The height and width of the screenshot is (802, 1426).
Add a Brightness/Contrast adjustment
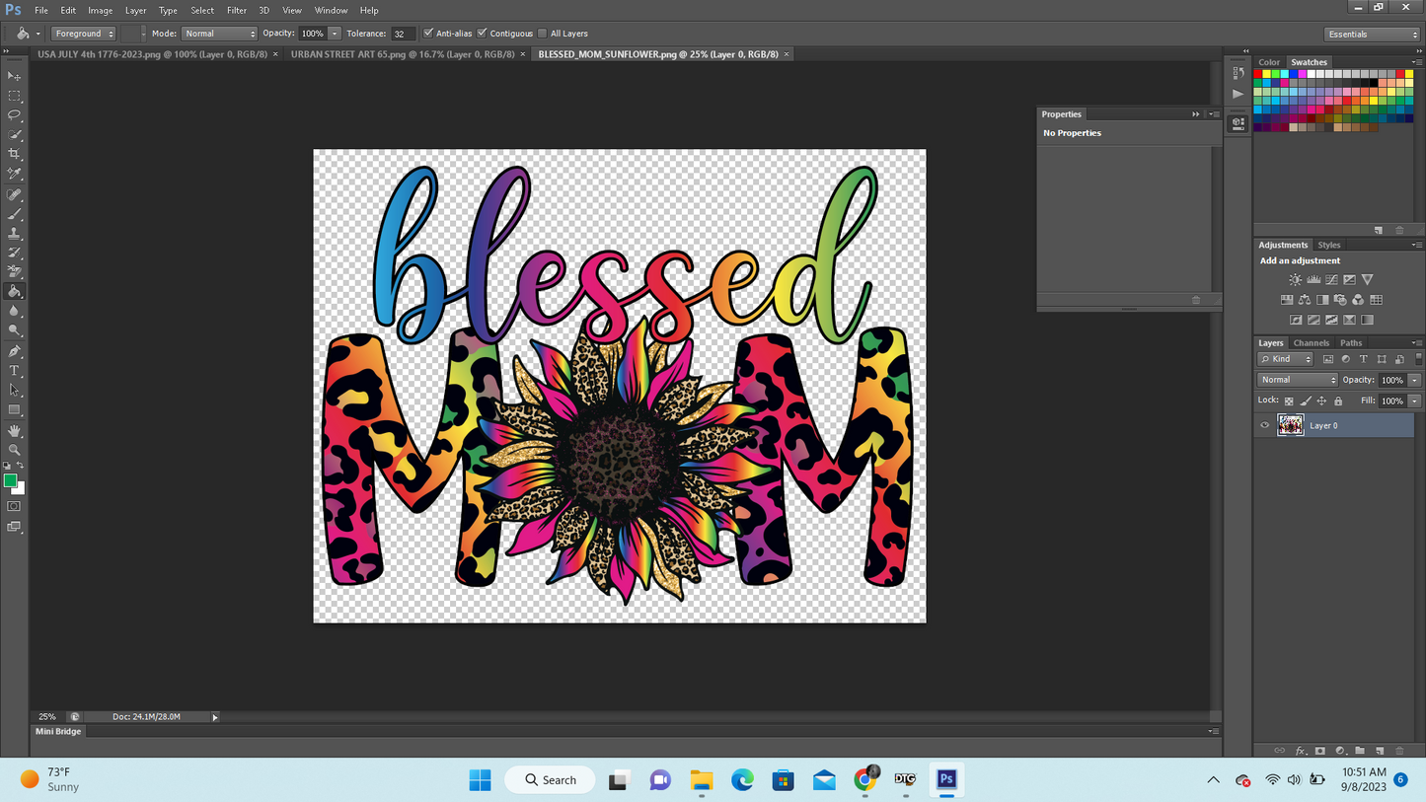pyautogui.click(x=1295, y=280)
